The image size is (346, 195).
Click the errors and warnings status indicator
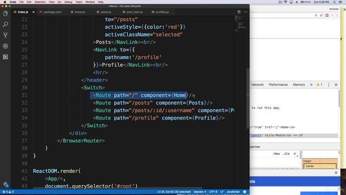point(8,192)
